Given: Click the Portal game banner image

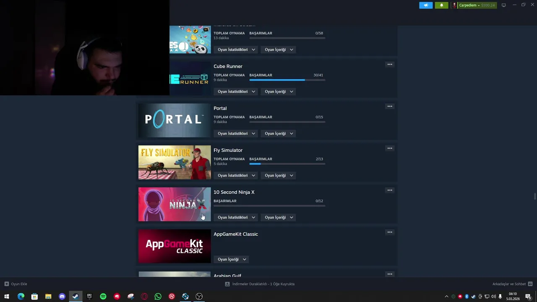Looking at the screenshot, I should [175, 120].
